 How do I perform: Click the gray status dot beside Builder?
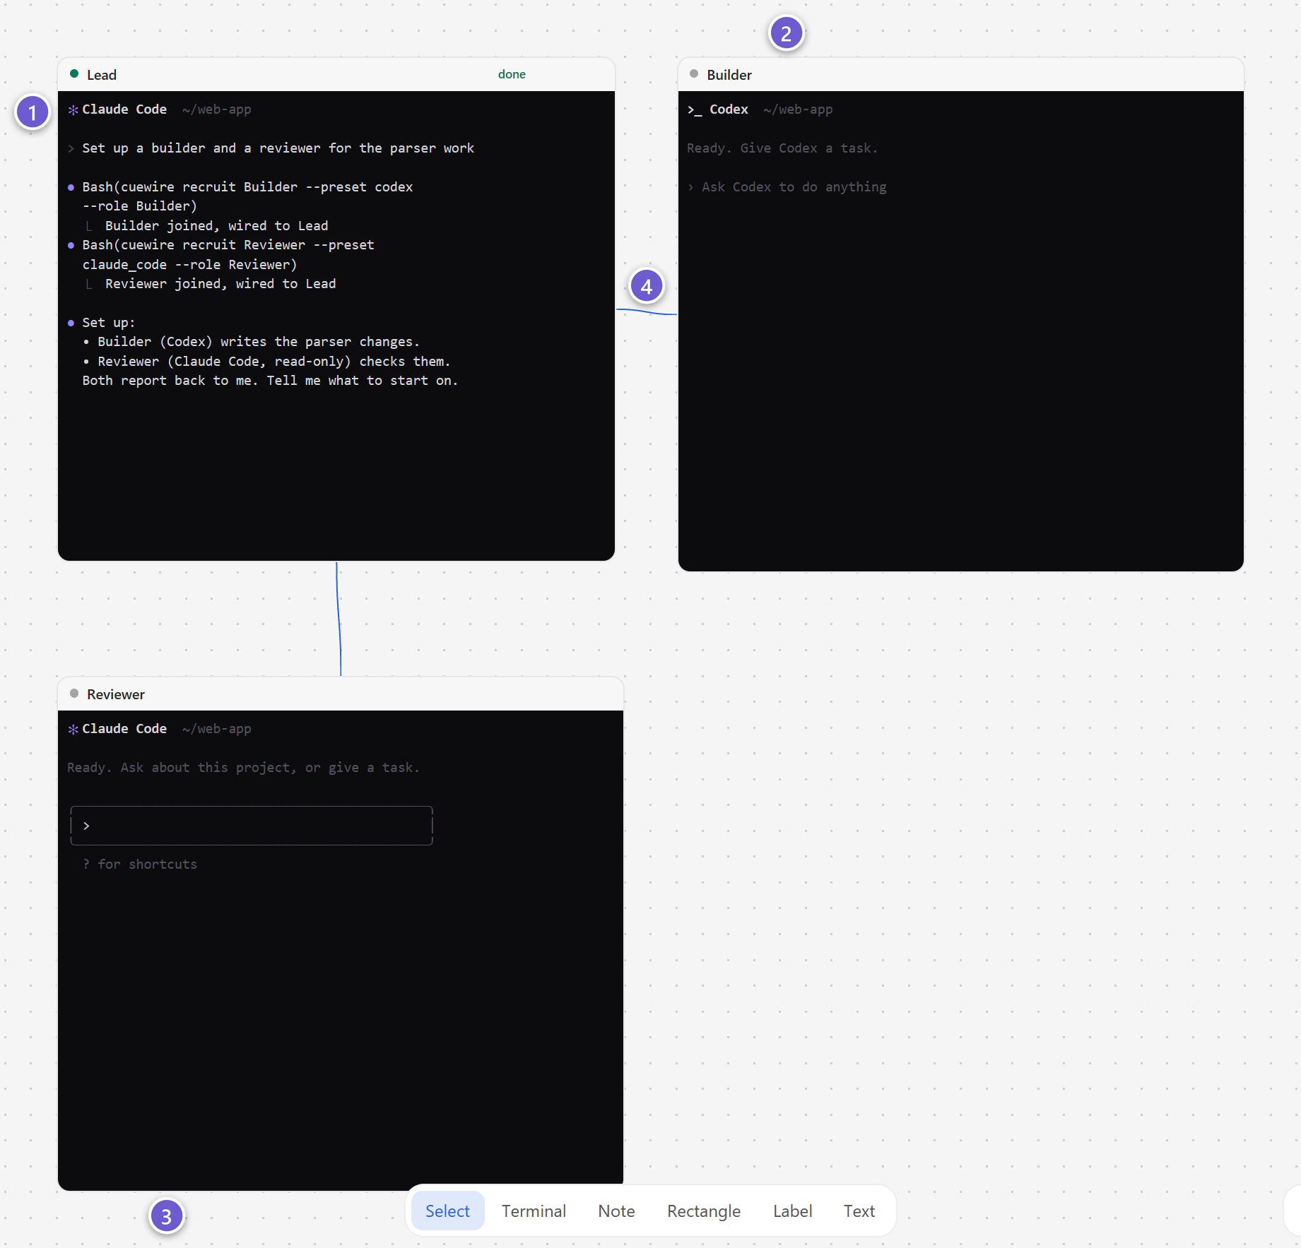coord(694,74)
